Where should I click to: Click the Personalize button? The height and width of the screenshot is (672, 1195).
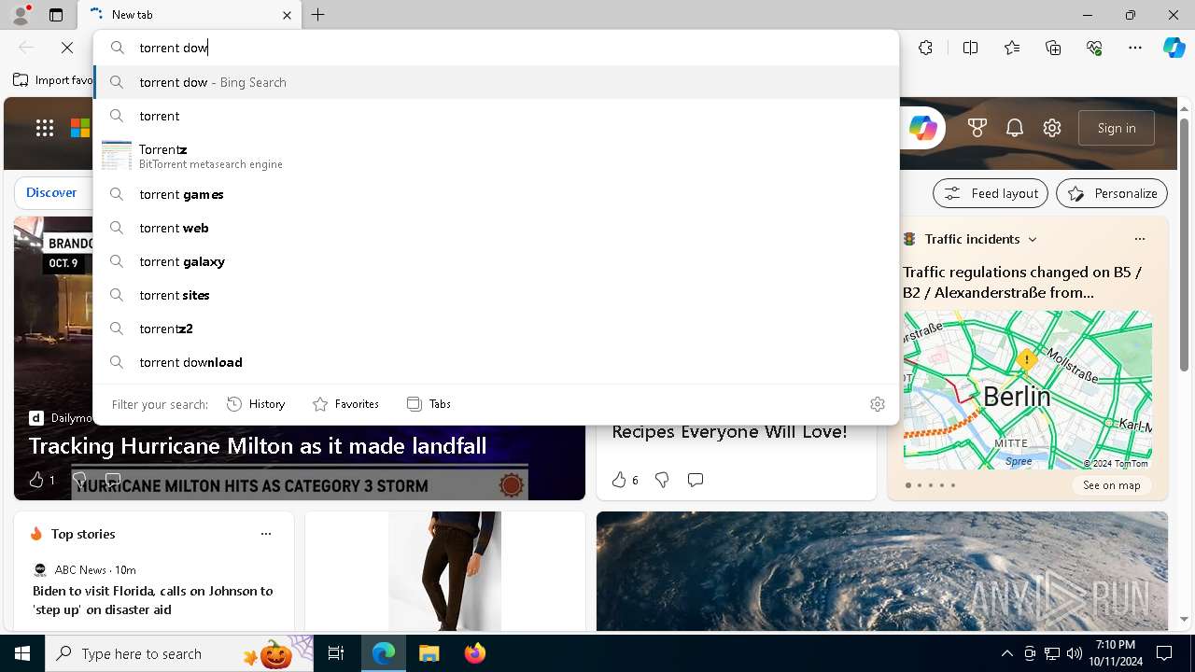pos(1112,193)
